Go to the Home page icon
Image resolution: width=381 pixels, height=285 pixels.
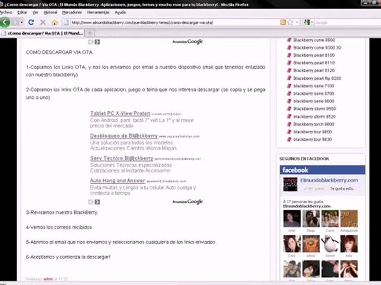click(55, 23)
